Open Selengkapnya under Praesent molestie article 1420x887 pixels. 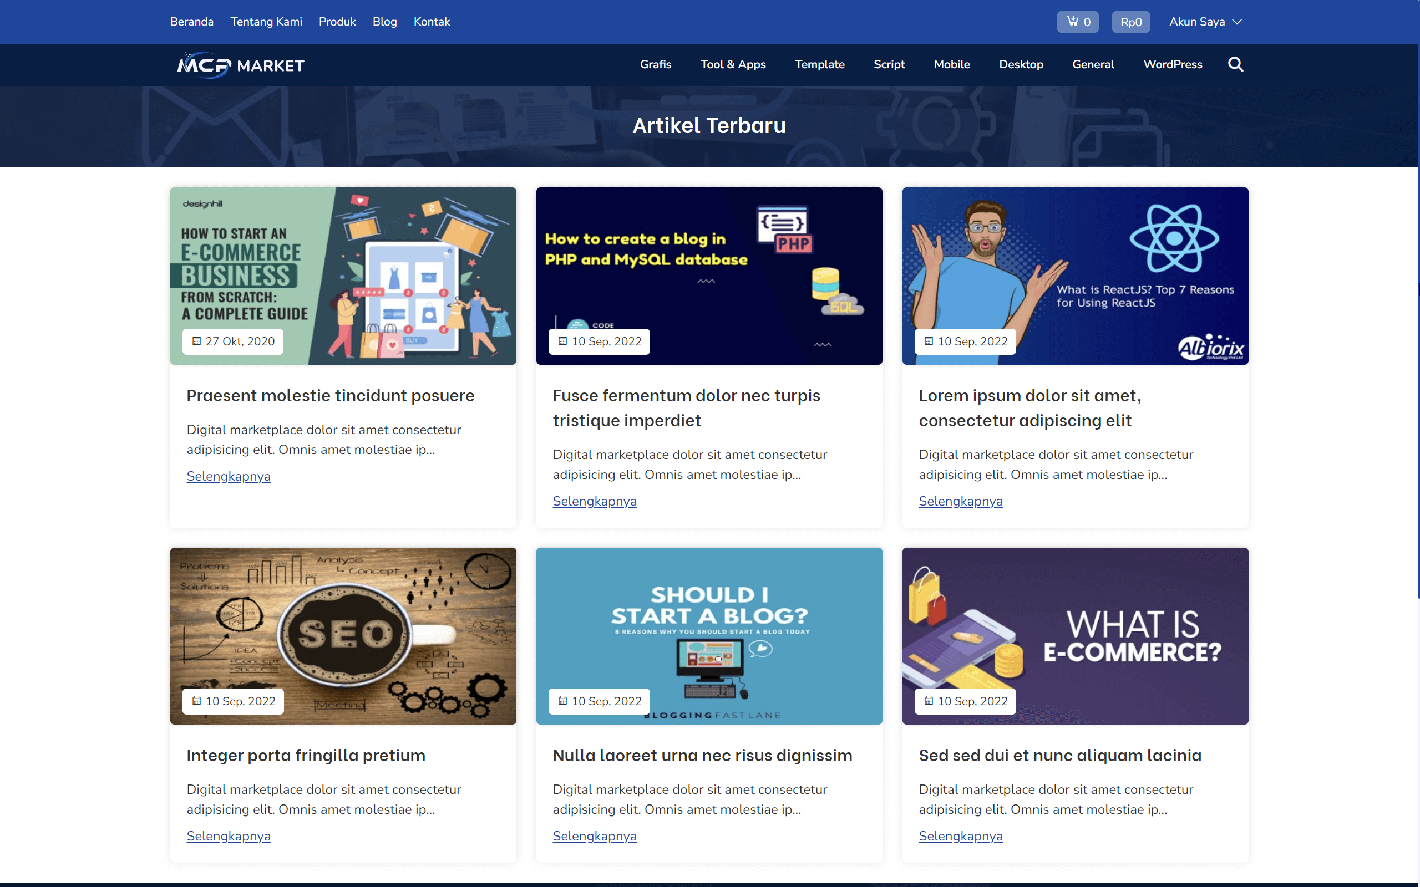coord(229,476)
